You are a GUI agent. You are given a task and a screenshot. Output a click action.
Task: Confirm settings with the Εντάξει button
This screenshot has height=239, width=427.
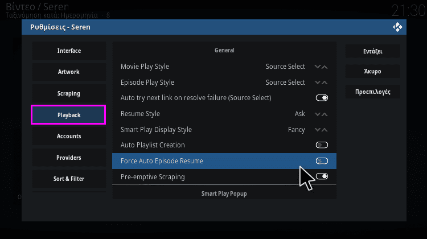[x=373, y=51]
